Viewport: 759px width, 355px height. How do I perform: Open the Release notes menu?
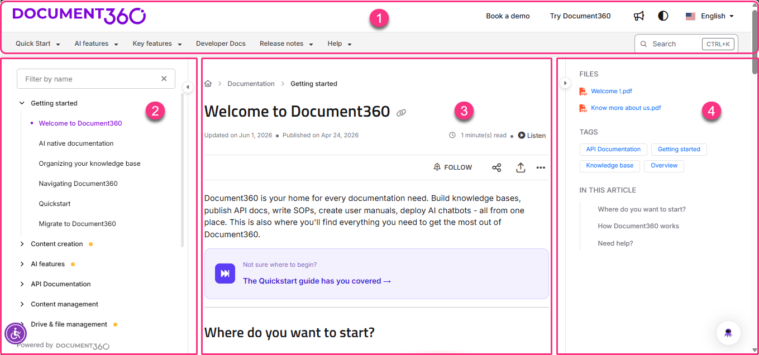pyautogui.click(x=287, y=44)
